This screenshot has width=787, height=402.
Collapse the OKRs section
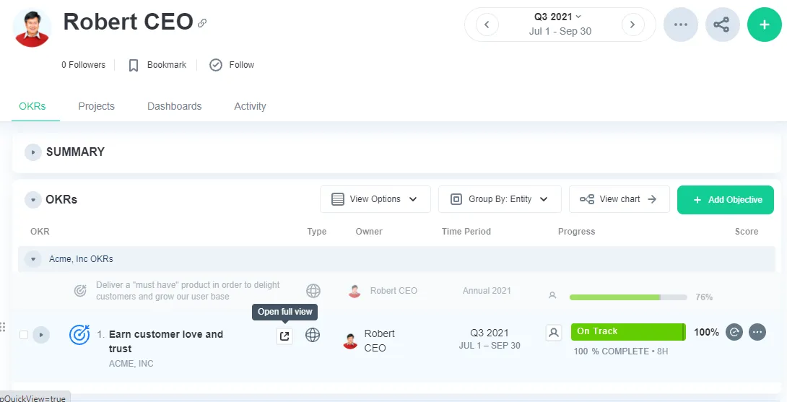32,200
